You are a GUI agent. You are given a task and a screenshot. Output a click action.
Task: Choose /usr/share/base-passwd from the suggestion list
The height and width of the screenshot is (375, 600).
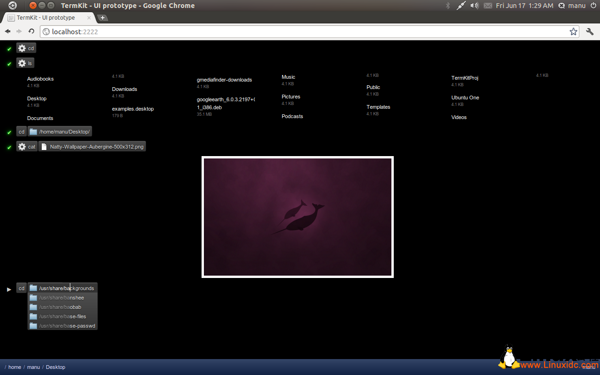tap(66, 325)
